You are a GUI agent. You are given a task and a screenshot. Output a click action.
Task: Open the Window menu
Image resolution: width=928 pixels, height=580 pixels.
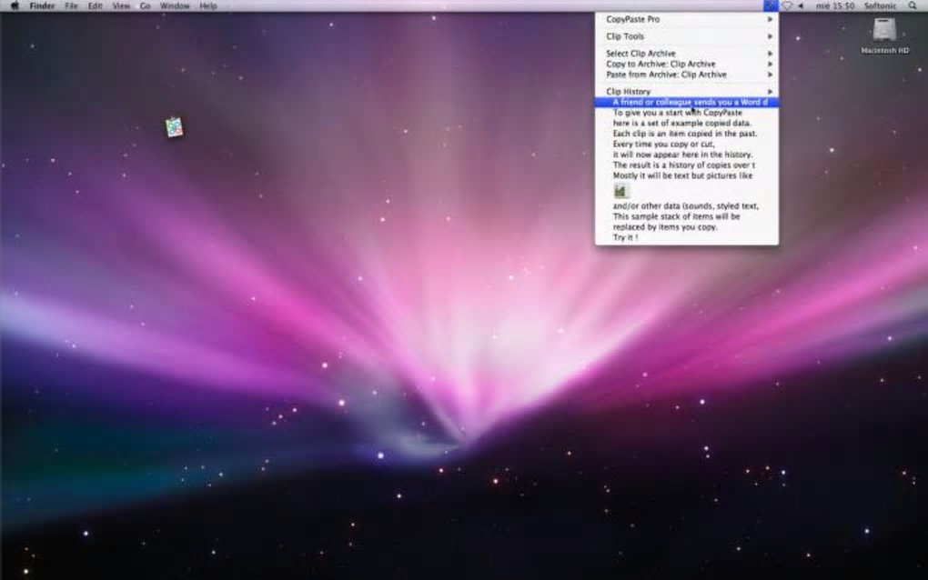click(175, 6)
